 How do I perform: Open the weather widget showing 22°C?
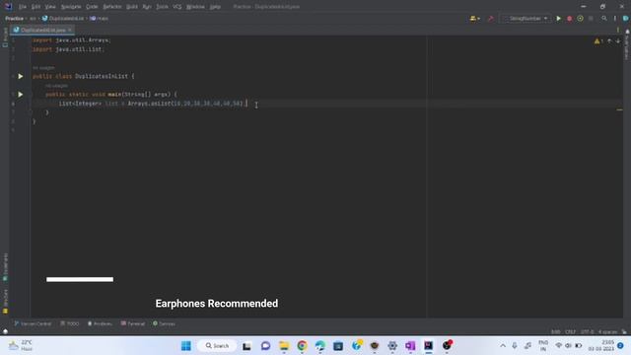click(20, 346)
